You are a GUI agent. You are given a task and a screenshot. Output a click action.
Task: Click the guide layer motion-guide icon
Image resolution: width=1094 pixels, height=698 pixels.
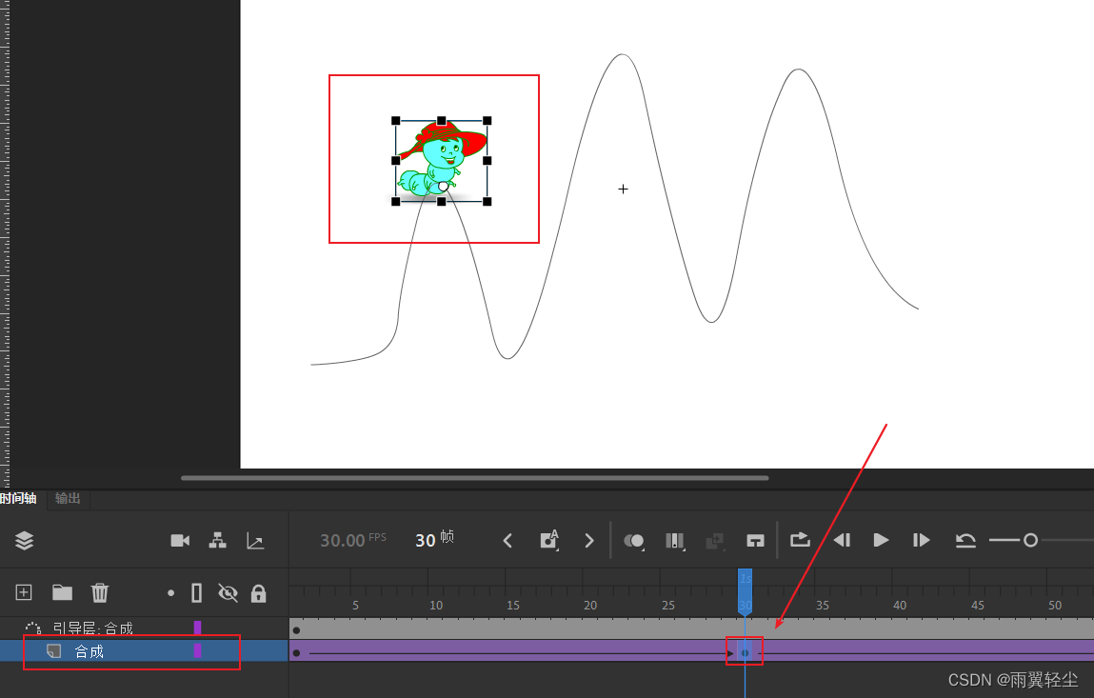[x=32, y=628]
